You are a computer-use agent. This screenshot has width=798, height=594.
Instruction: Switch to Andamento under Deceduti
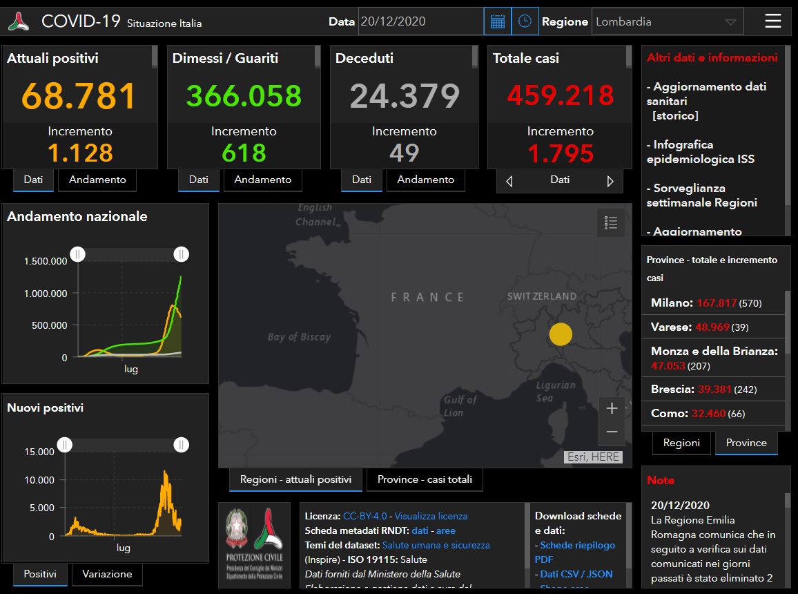point(425,180)
